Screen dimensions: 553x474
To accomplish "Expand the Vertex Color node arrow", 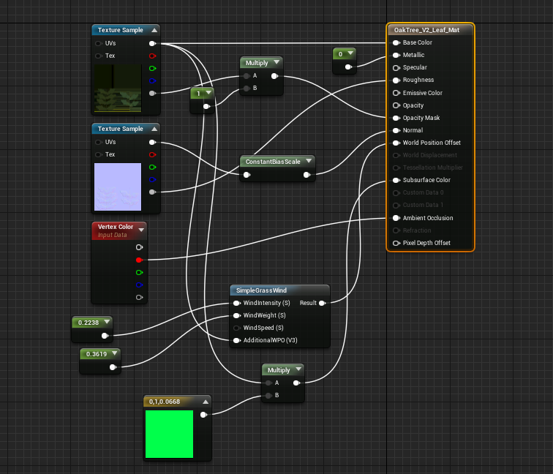I will [141, 230].
